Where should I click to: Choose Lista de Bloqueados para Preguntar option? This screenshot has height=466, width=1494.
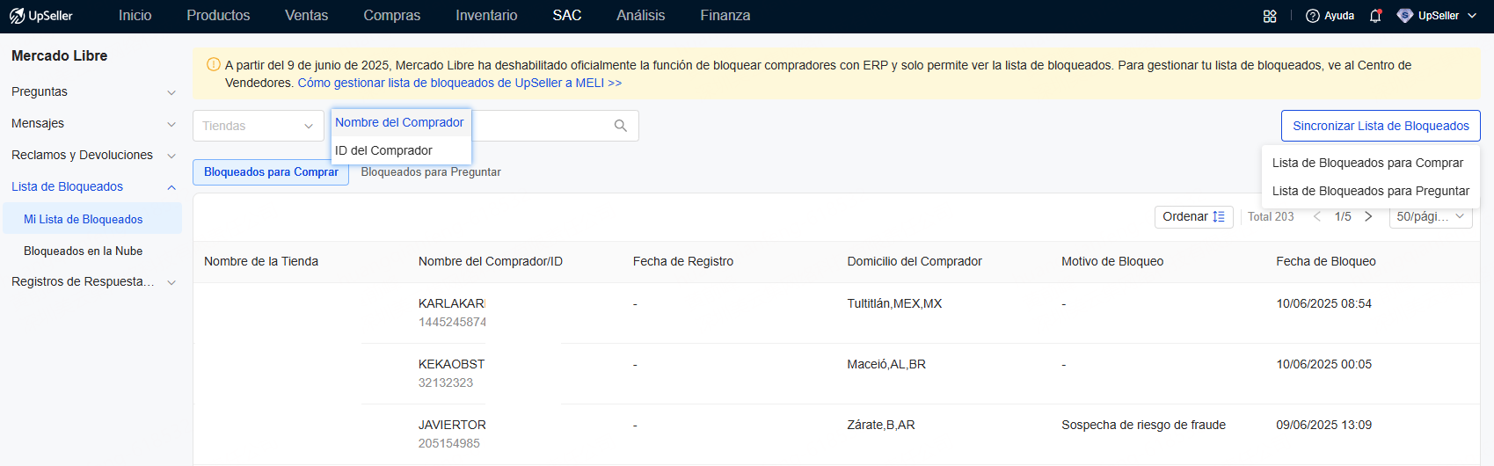click(x=1370, y=191)
